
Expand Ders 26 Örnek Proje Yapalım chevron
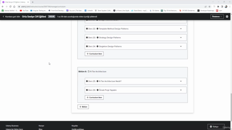pyautogui.click(x=181, y=90)
